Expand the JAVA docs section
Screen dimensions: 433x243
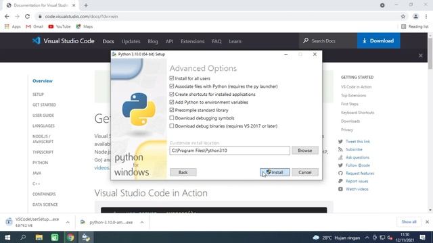click(x=37, y=173)
